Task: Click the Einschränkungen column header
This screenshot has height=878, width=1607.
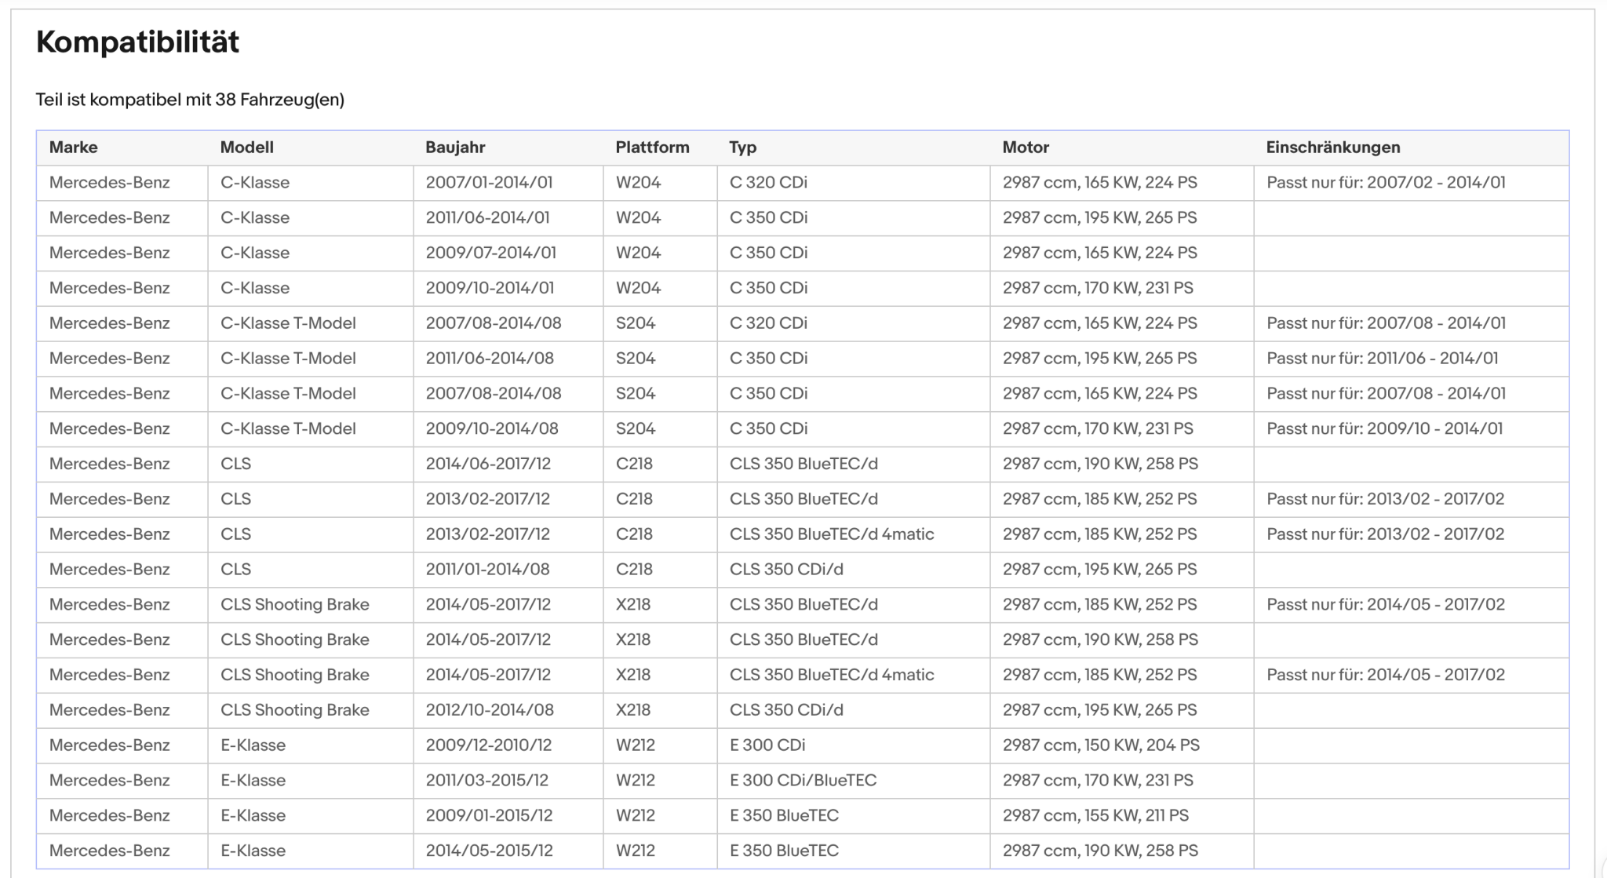Action: (x=1332, y=148)
